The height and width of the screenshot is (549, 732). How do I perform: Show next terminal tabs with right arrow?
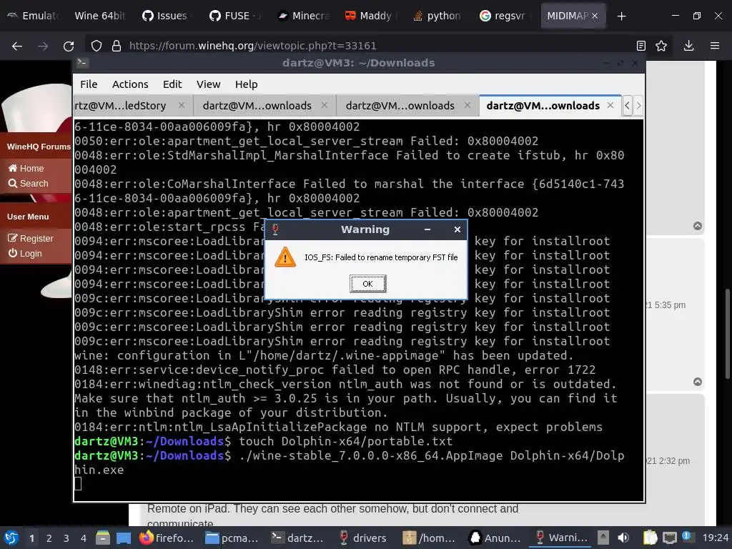point(638,106)
